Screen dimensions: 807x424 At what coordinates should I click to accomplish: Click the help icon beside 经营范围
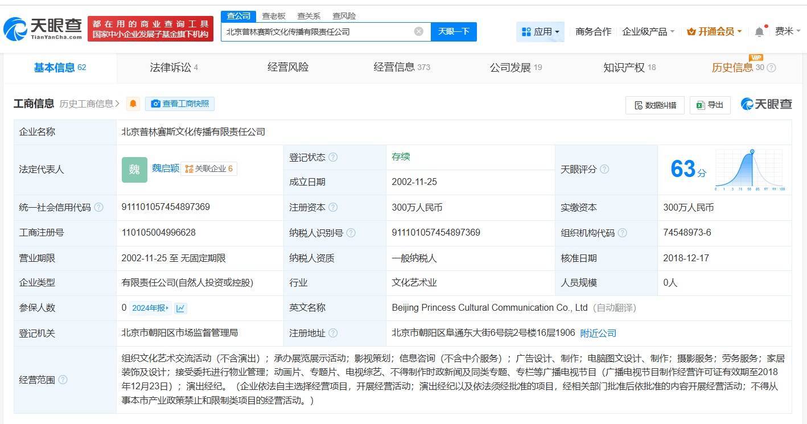[x=63, y=380]
